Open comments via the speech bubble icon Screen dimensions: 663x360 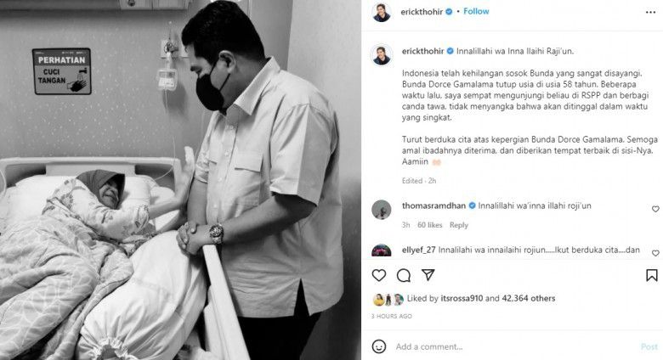pos(404,275)
